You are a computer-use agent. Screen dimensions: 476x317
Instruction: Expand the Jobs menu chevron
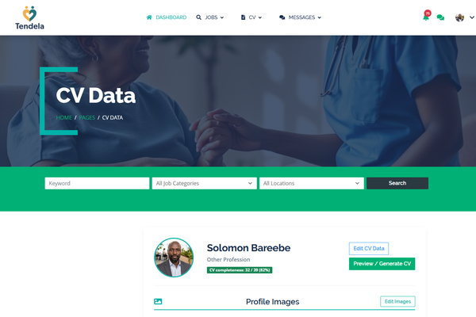pyautogui.click(x=222, y=17)
